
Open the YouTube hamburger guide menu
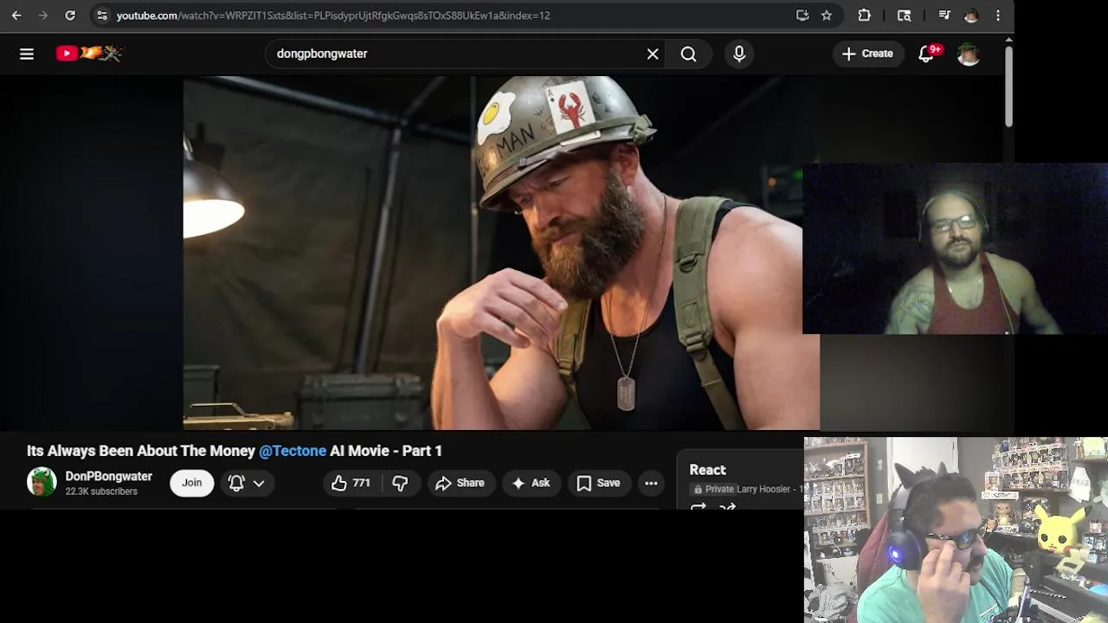[27, 54]
